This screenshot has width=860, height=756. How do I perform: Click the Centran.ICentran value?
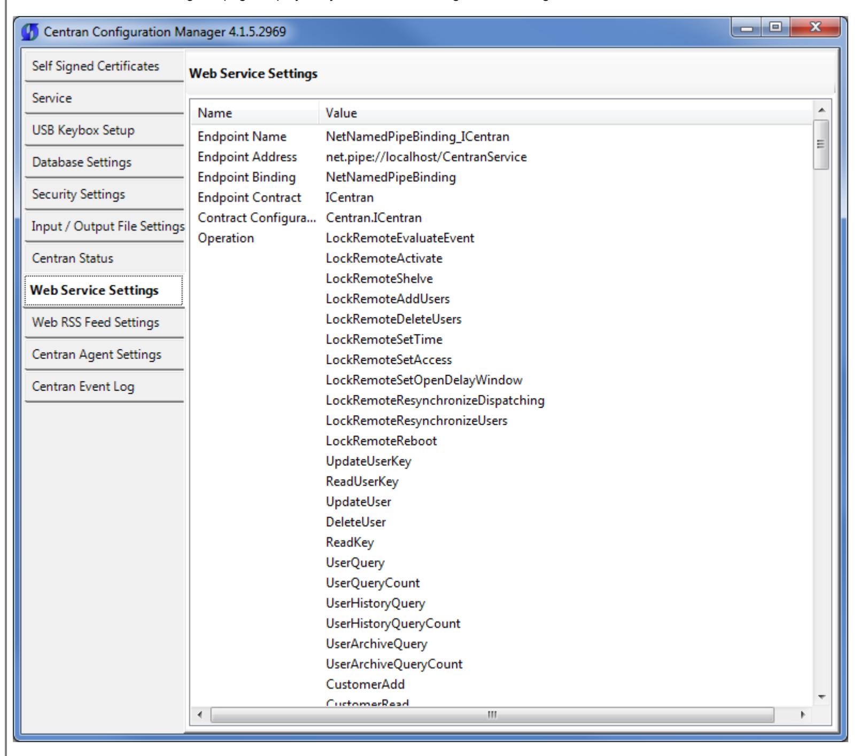(x=374, y=218)
